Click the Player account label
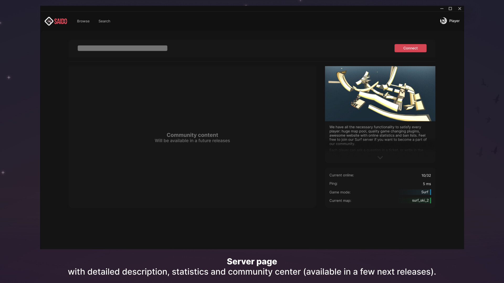 tap(454, 21)
